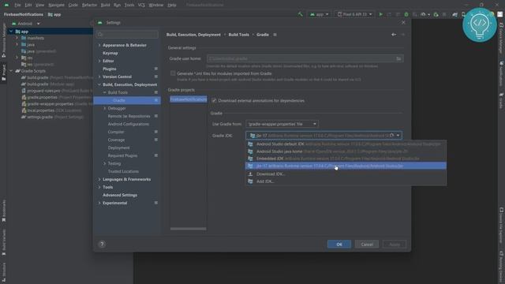This screenshot has width=505, height=284.
Task: Toggle Generate *.iml files checkbox
Action: [x=173, y=73]
